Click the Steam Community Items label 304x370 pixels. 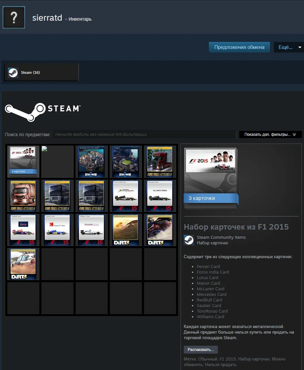point(221,237)
